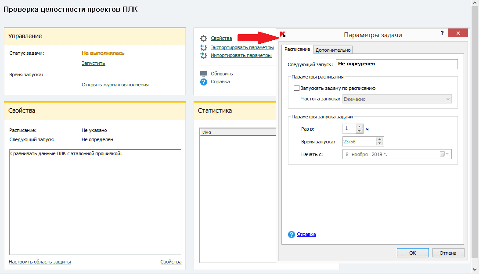Click the Имя column header in Статистика

(238, 132)
